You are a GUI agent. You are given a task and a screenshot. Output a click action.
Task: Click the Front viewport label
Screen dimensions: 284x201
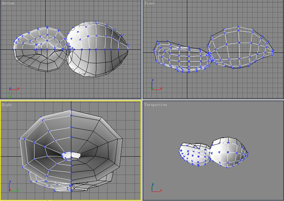click(150, 3)
